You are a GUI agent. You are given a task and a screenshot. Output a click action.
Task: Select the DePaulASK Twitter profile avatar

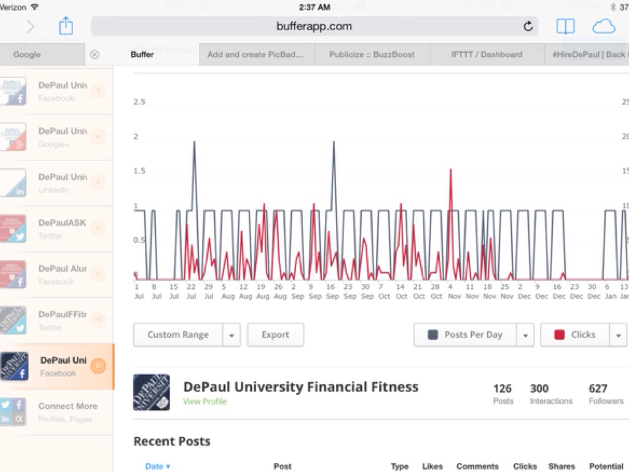(14, 229)
